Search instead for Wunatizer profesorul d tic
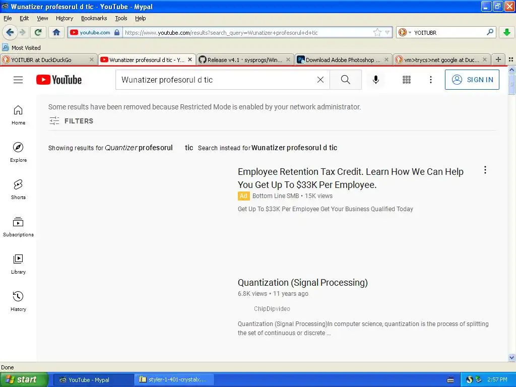516x387 pixels. [x=294, y=148]
